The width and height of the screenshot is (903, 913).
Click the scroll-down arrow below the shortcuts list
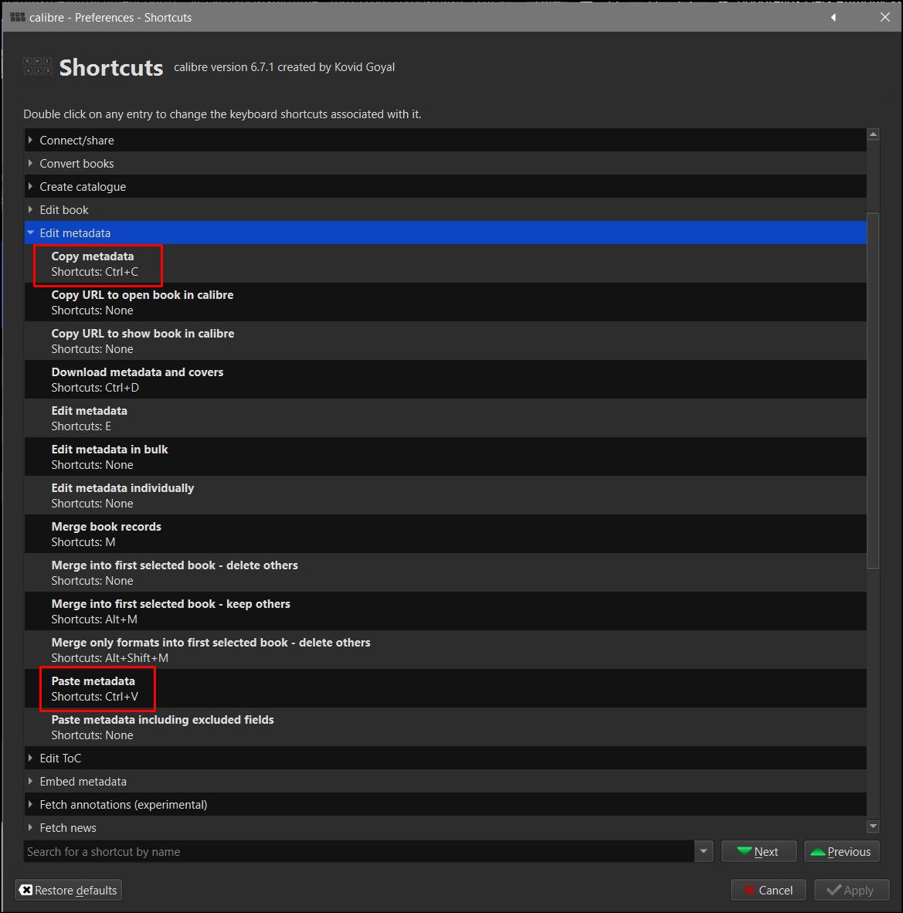873,826
